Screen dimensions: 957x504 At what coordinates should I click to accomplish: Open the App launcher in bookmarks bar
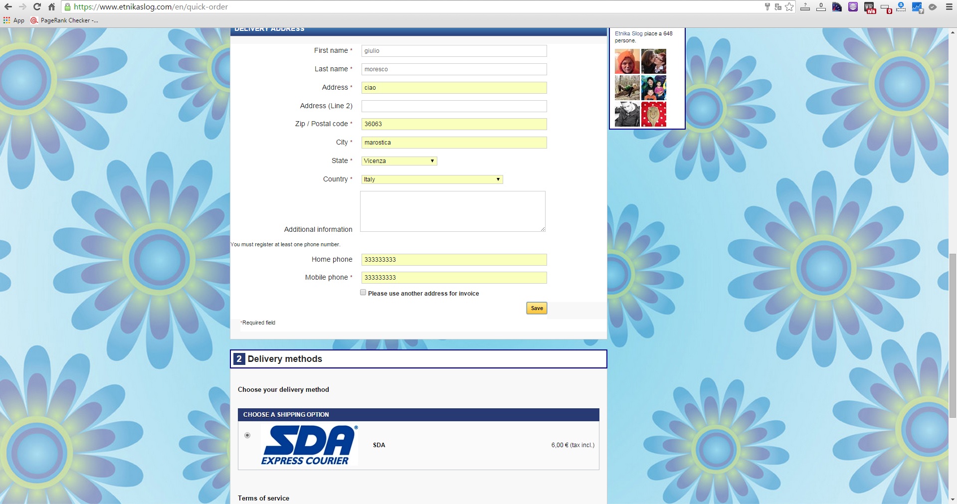pos(14,20)
